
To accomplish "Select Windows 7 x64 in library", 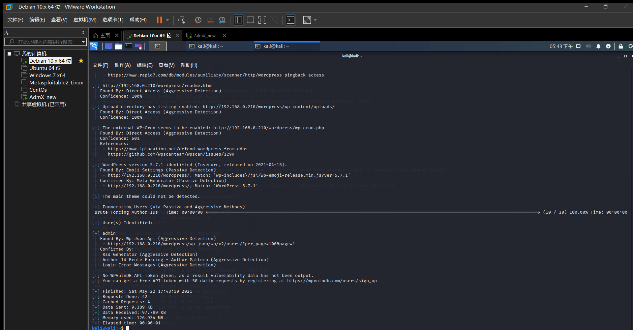I will tap(47, 75).
